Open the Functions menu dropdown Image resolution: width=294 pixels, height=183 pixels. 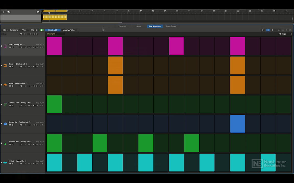(15, 30)
